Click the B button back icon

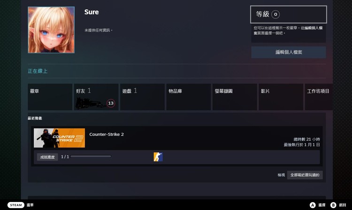click(333, 205)
